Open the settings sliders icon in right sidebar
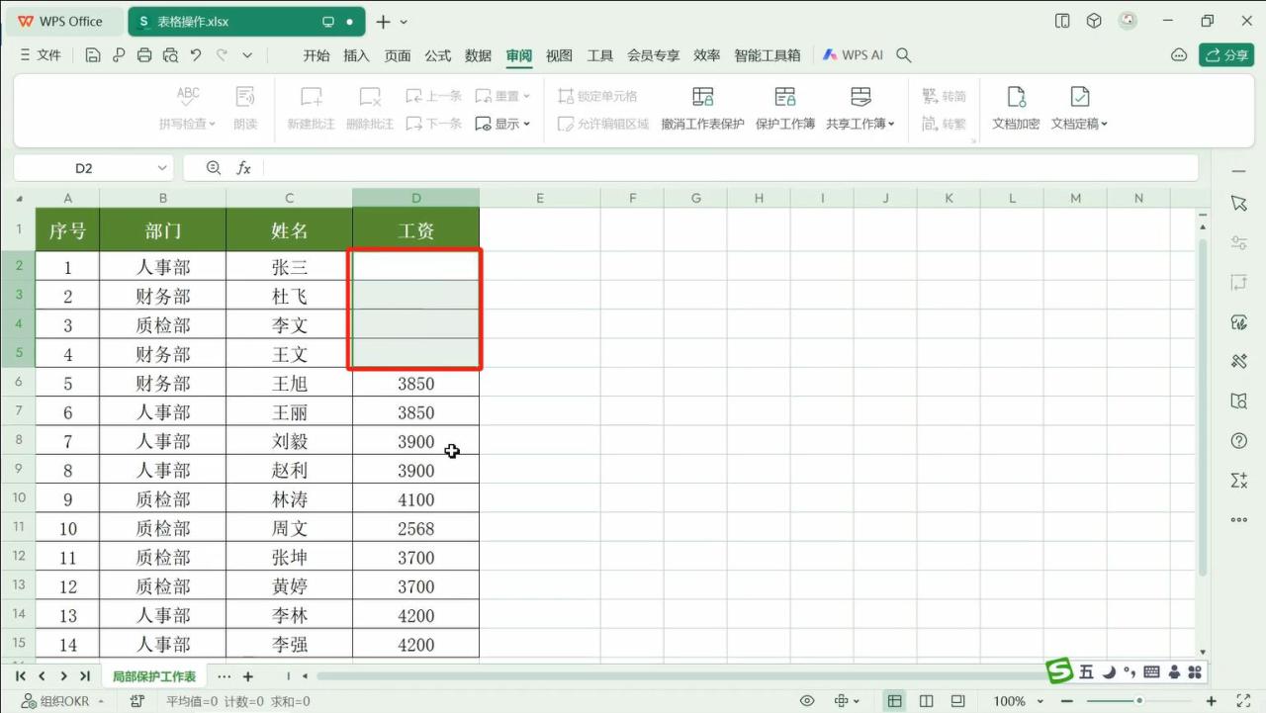Viewport: 1266px width, 713px height. click(x=1238, y=242)
